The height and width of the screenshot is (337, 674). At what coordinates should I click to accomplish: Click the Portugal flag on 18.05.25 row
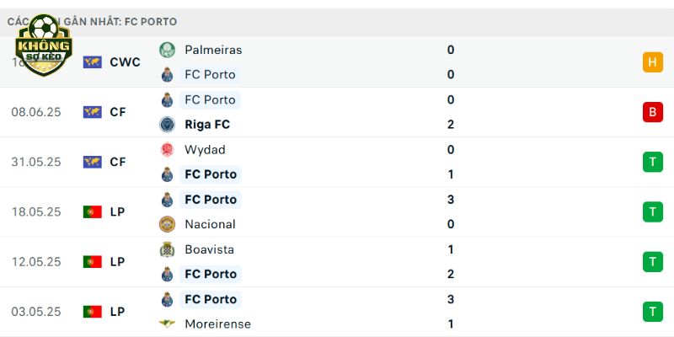point(93,212)
